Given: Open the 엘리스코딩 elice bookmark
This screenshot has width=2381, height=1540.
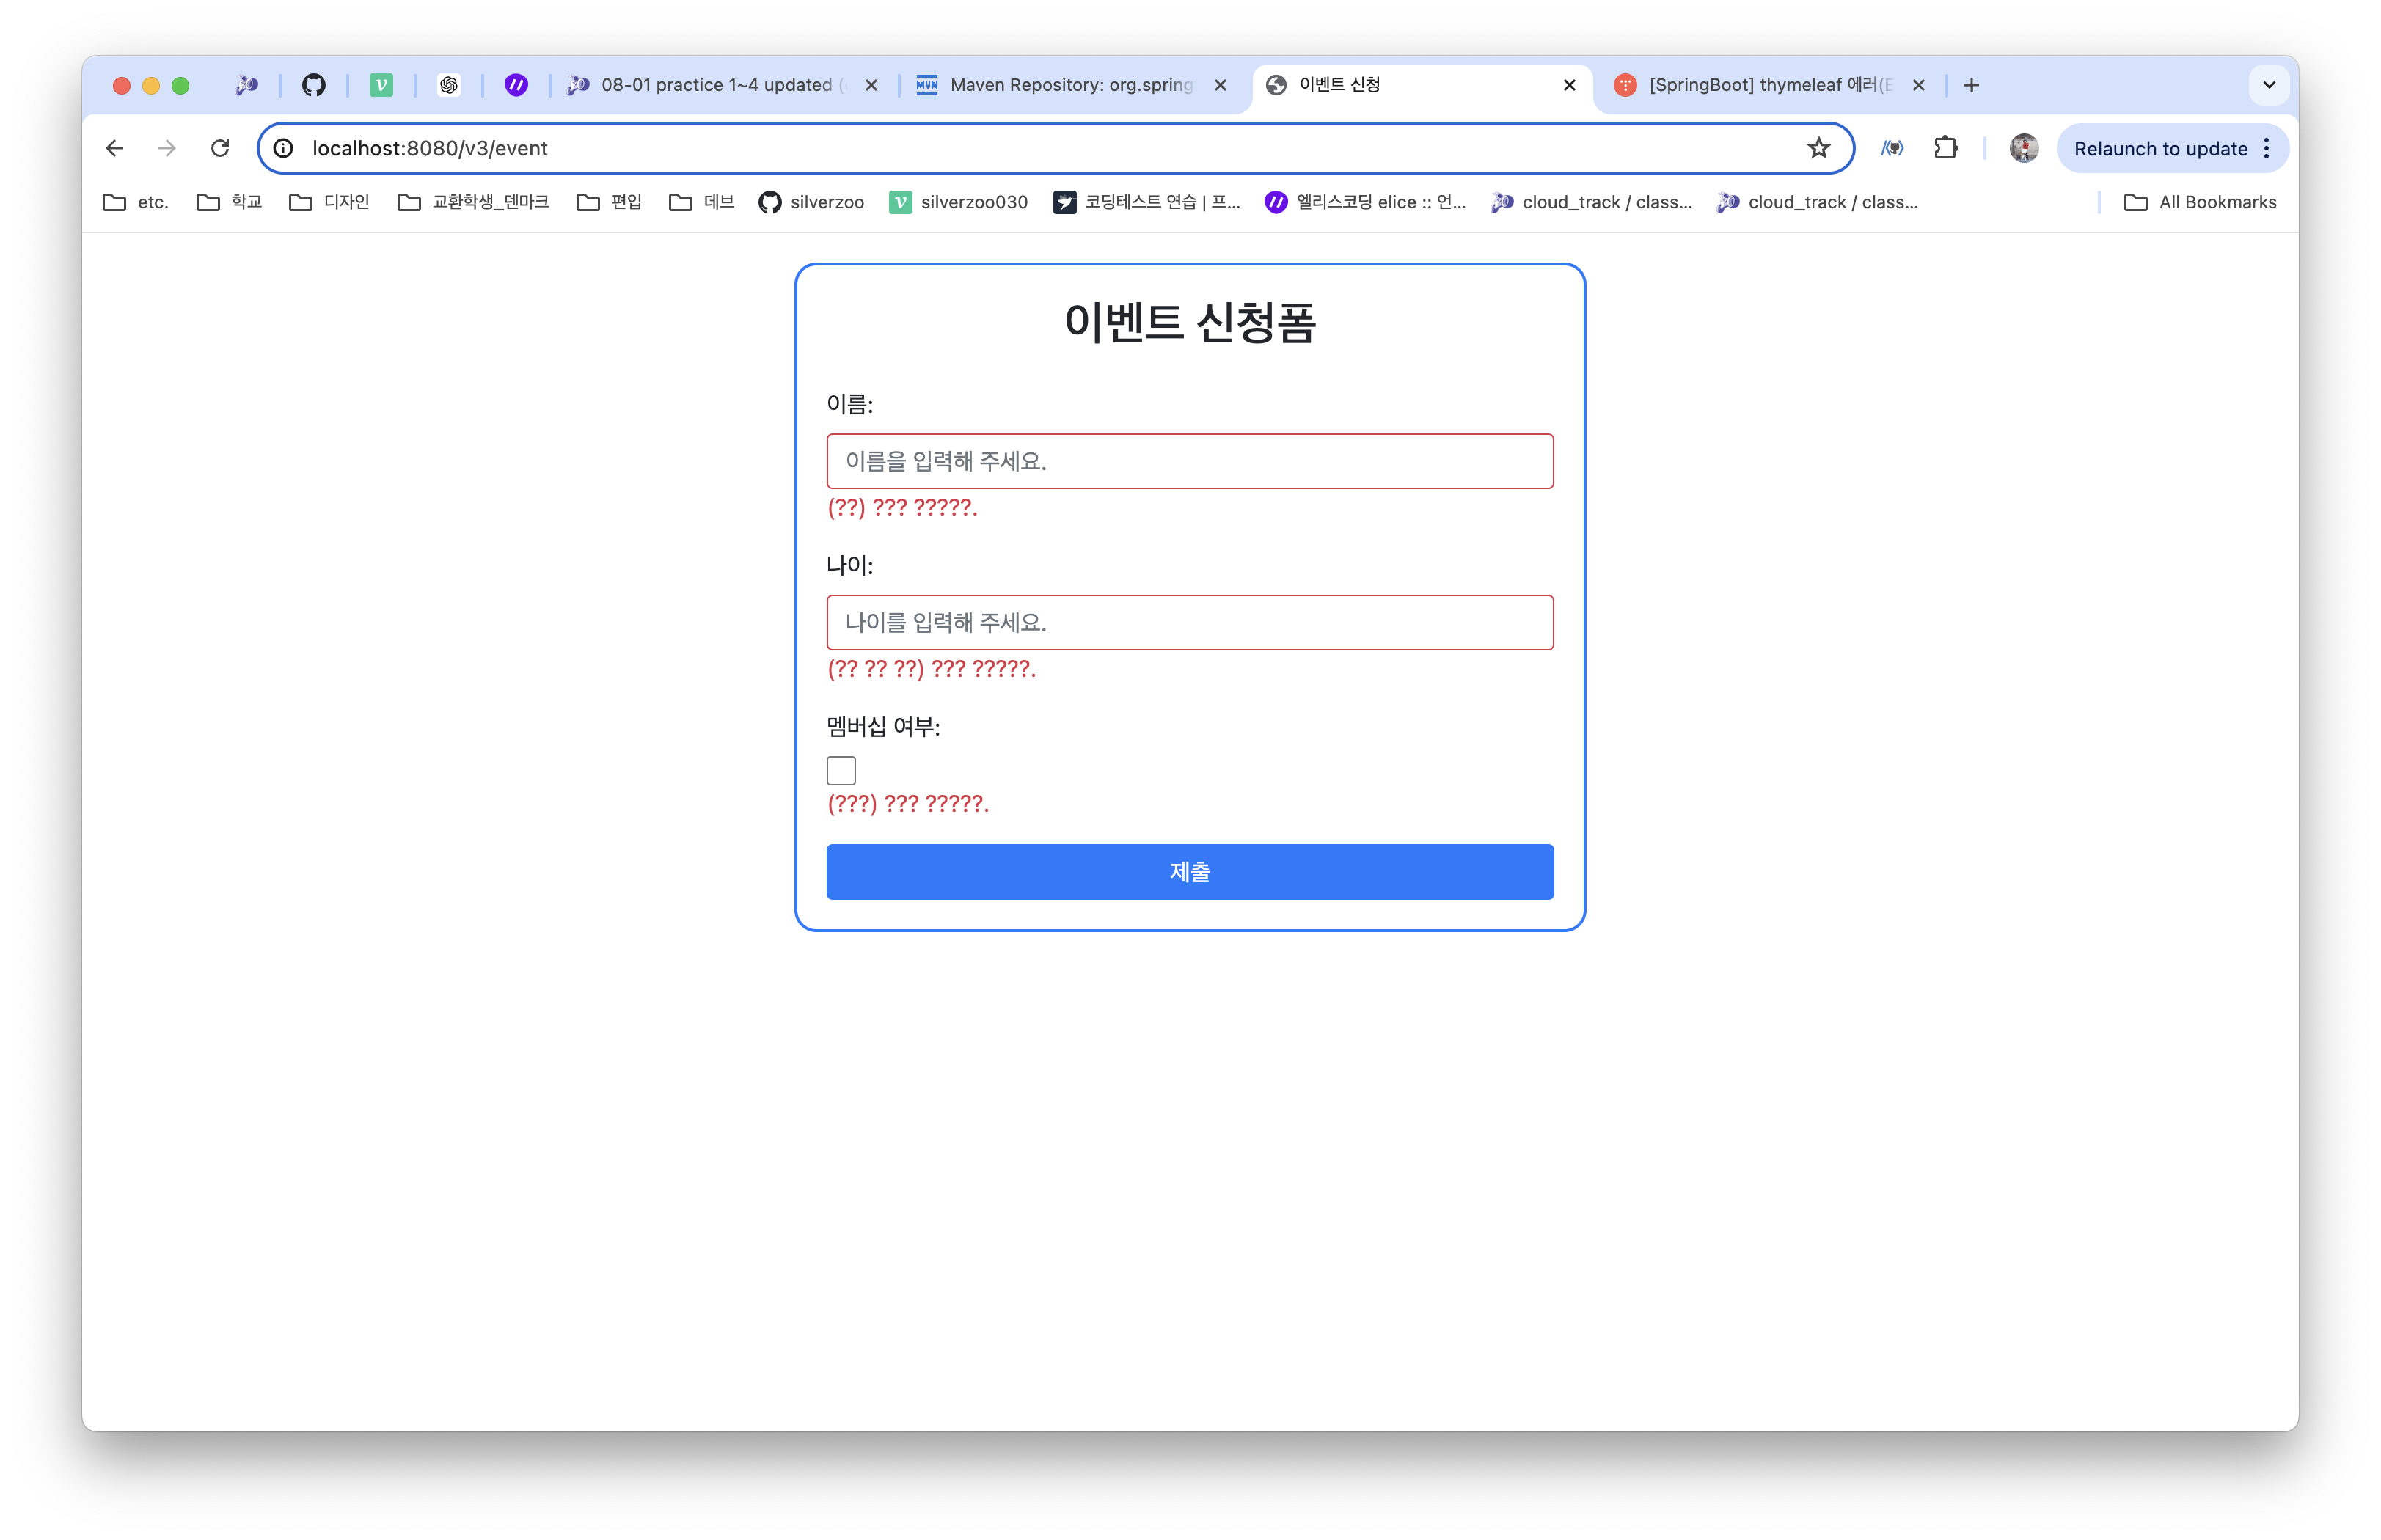Looking at the screenshot, I should point(1365,201).
